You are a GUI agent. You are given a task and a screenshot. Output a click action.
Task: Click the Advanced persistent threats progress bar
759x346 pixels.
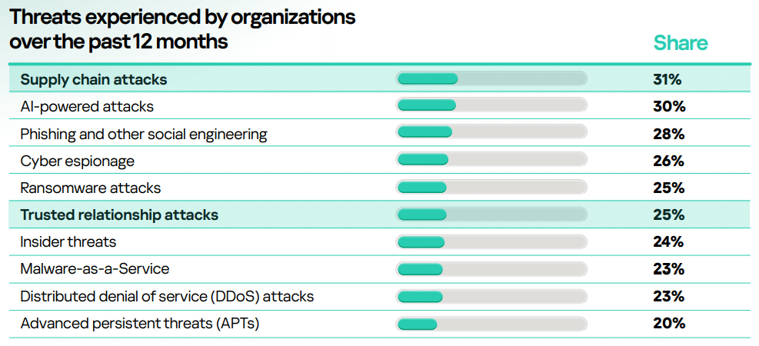point(491,323)
